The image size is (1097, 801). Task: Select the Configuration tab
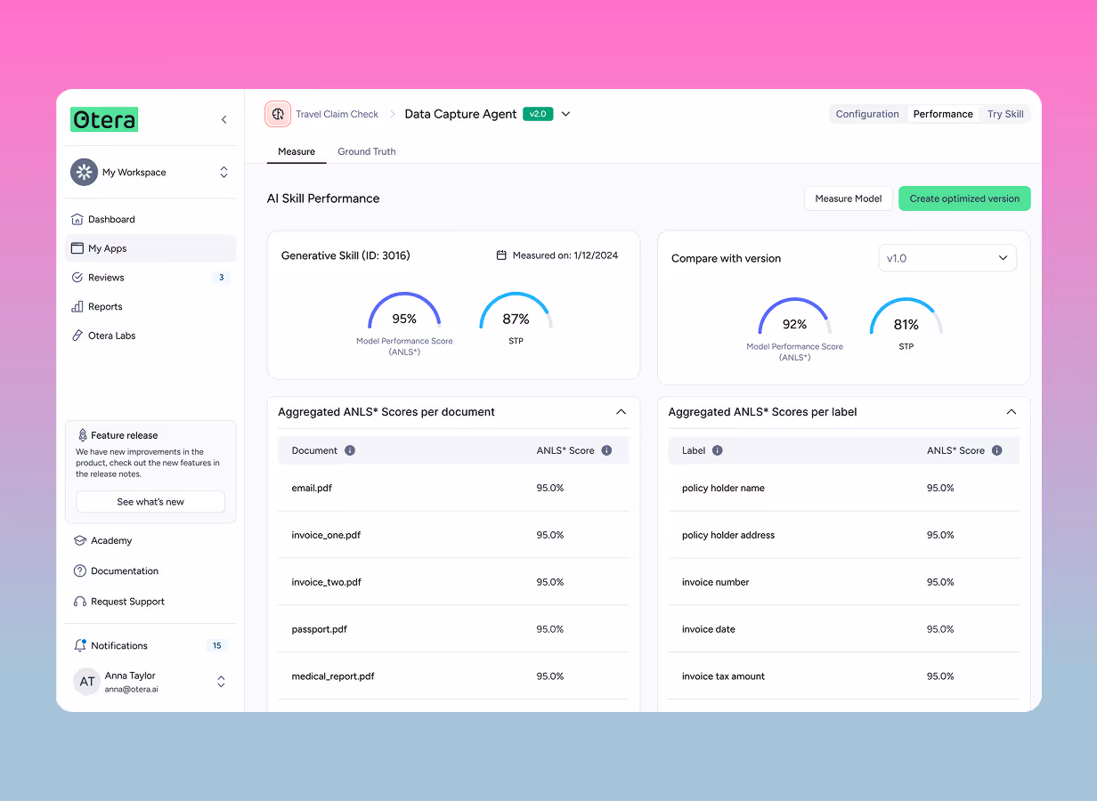tap(867, 113)
